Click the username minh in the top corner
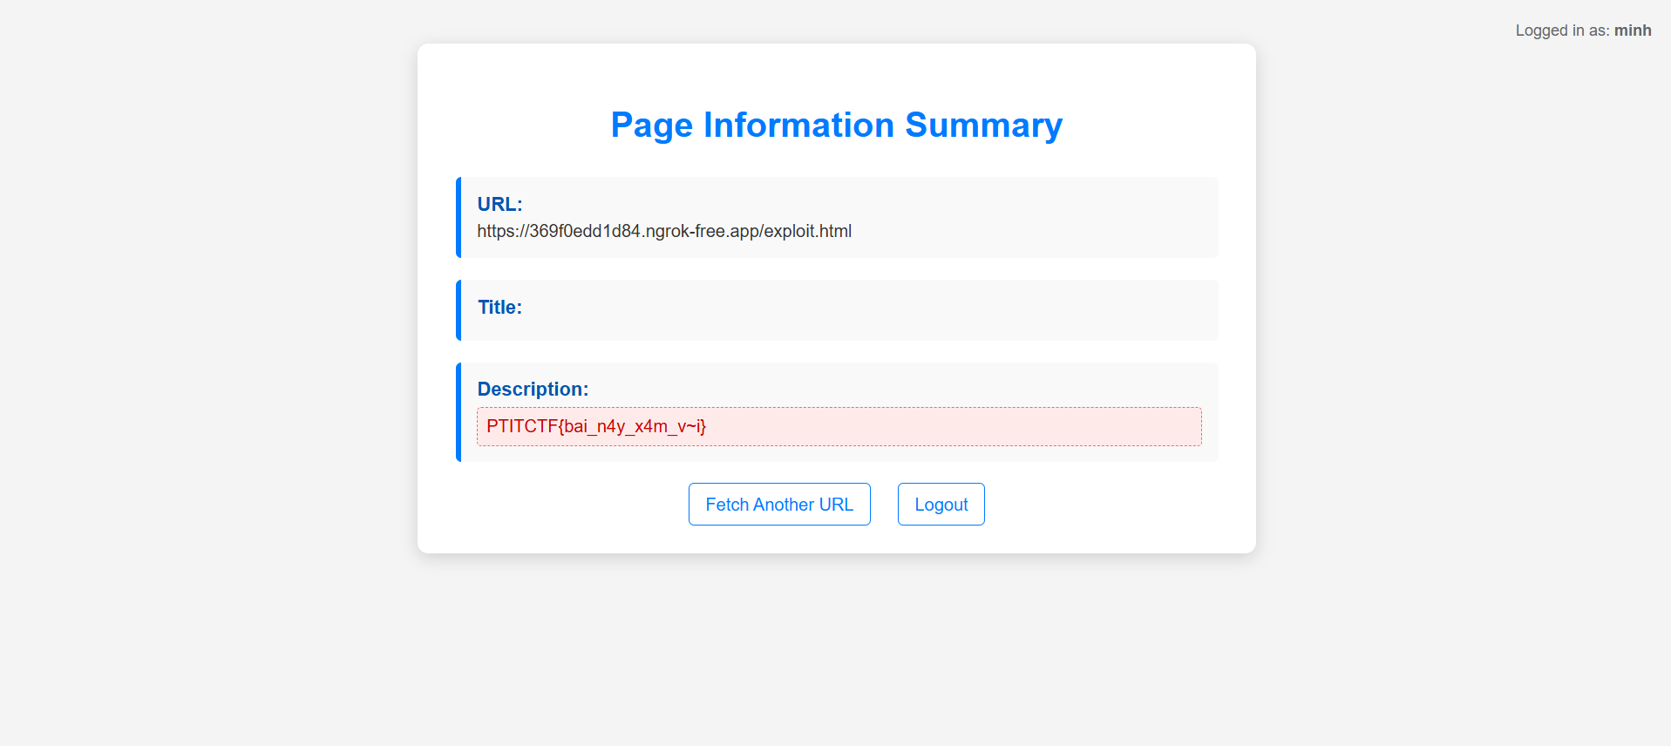Viewport: 1671px width, 746px height. coord(1632,31)
